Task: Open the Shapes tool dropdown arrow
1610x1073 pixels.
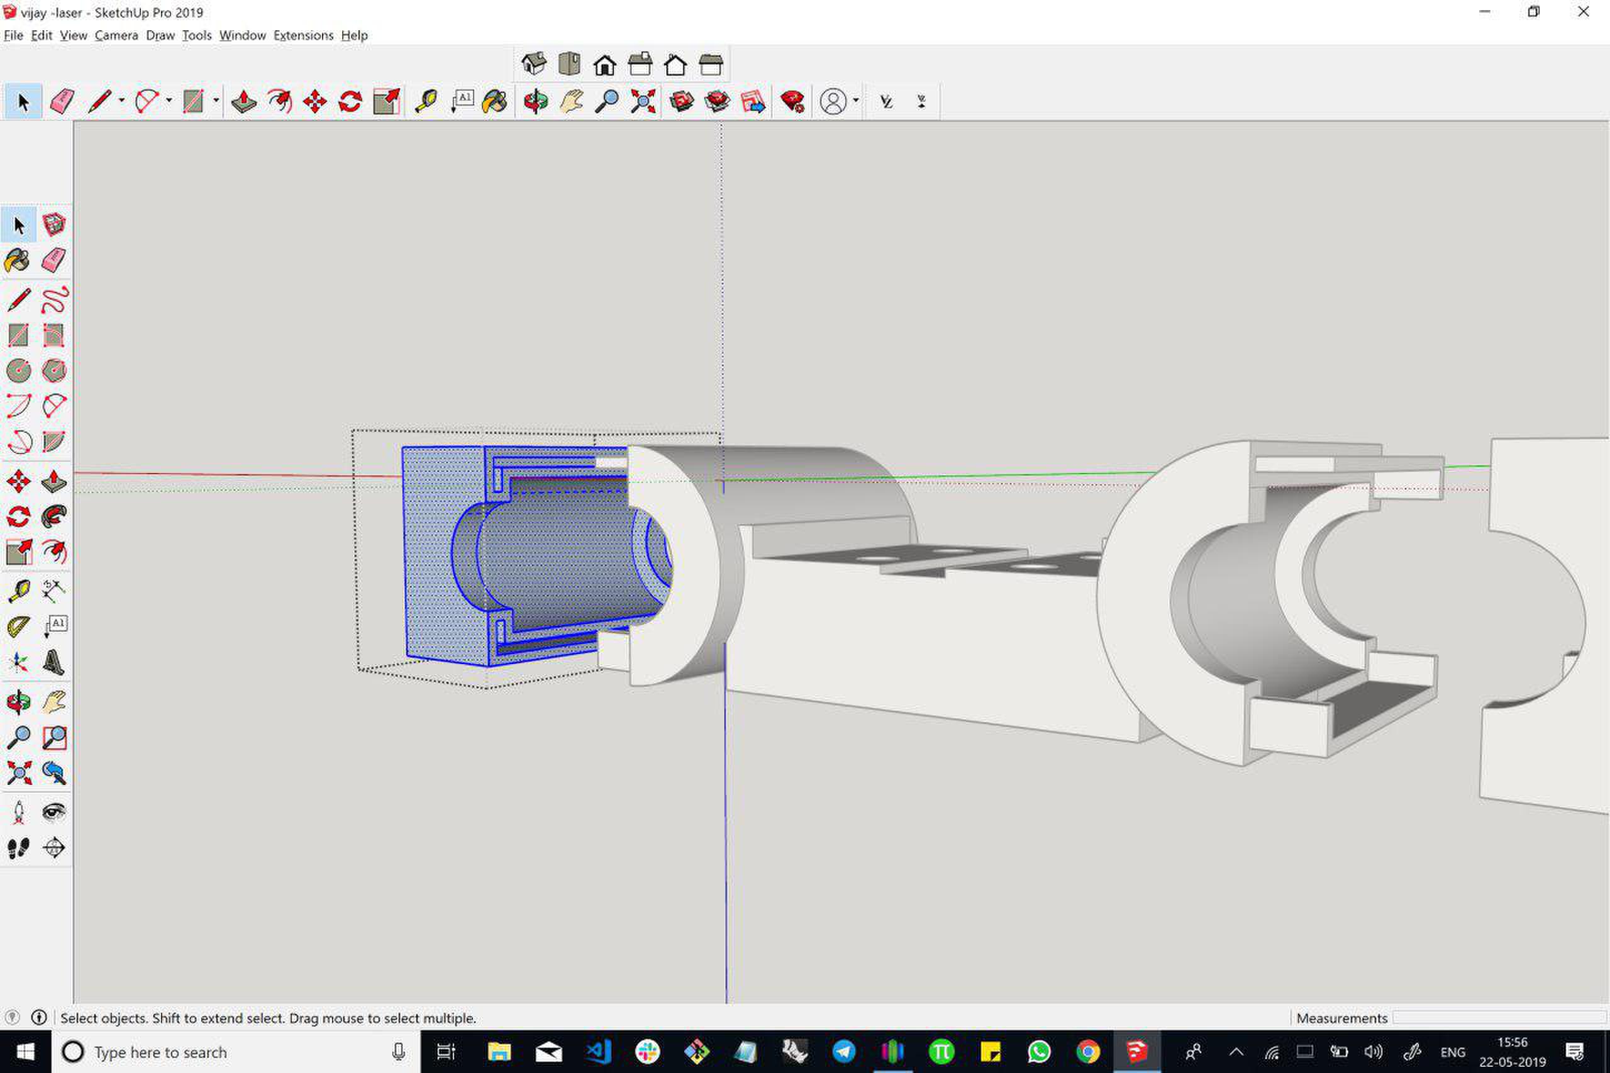Action: (216, 101)
